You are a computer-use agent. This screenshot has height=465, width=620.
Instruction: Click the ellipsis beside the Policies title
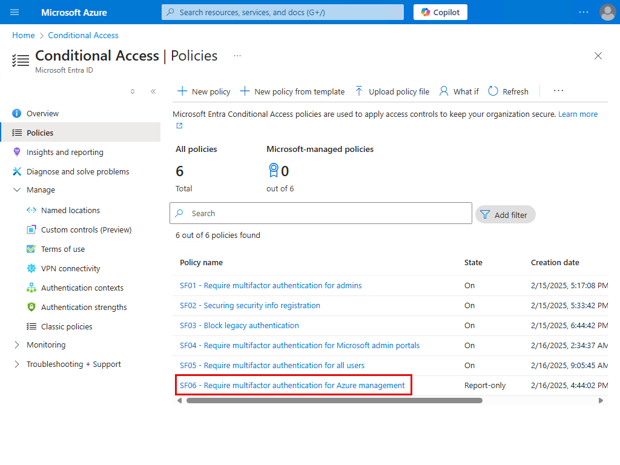(x=237, y=56)
